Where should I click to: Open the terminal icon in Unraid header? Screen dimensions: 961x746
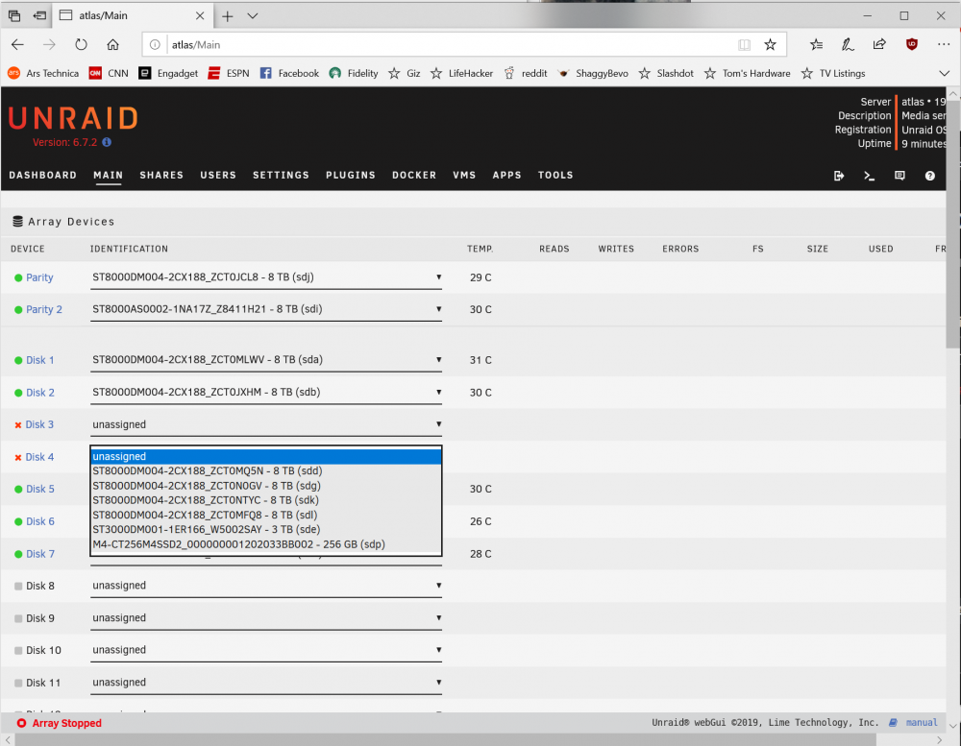point(869,176)
